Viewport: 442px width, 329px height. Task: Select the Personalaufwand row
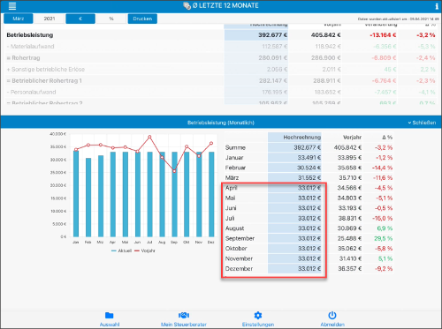[221, 92]
